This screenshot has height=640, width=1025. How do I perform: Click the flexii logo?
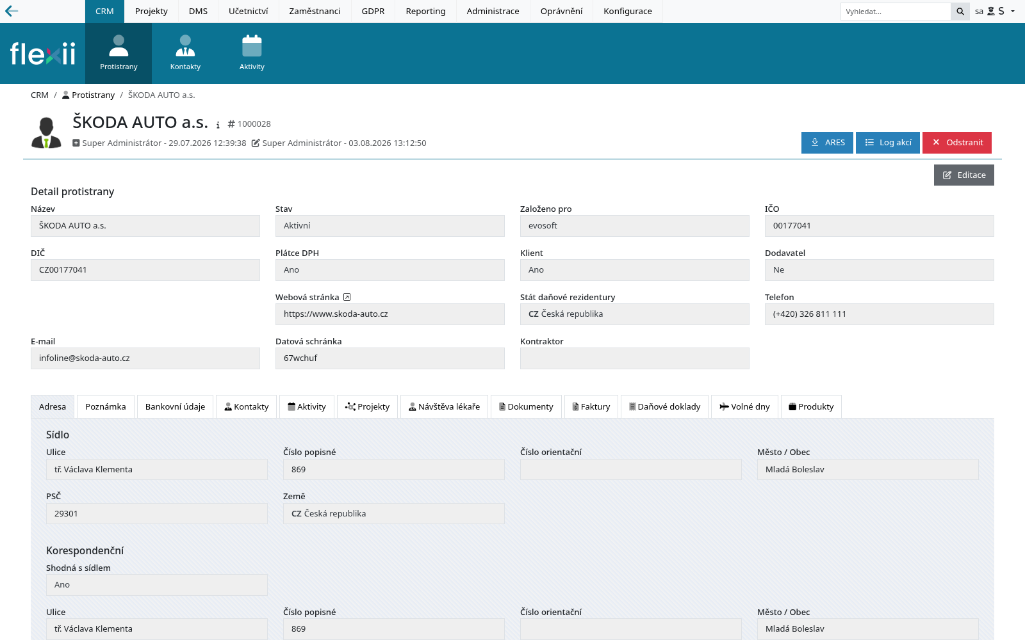pyautogui.click(x=42, y=54)
